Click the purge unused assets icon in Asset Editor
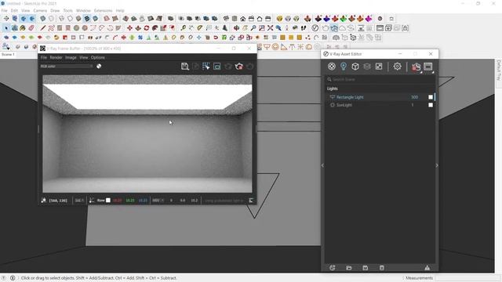The height and width of the screenshot is (282, 502). (x=427, y=268)
